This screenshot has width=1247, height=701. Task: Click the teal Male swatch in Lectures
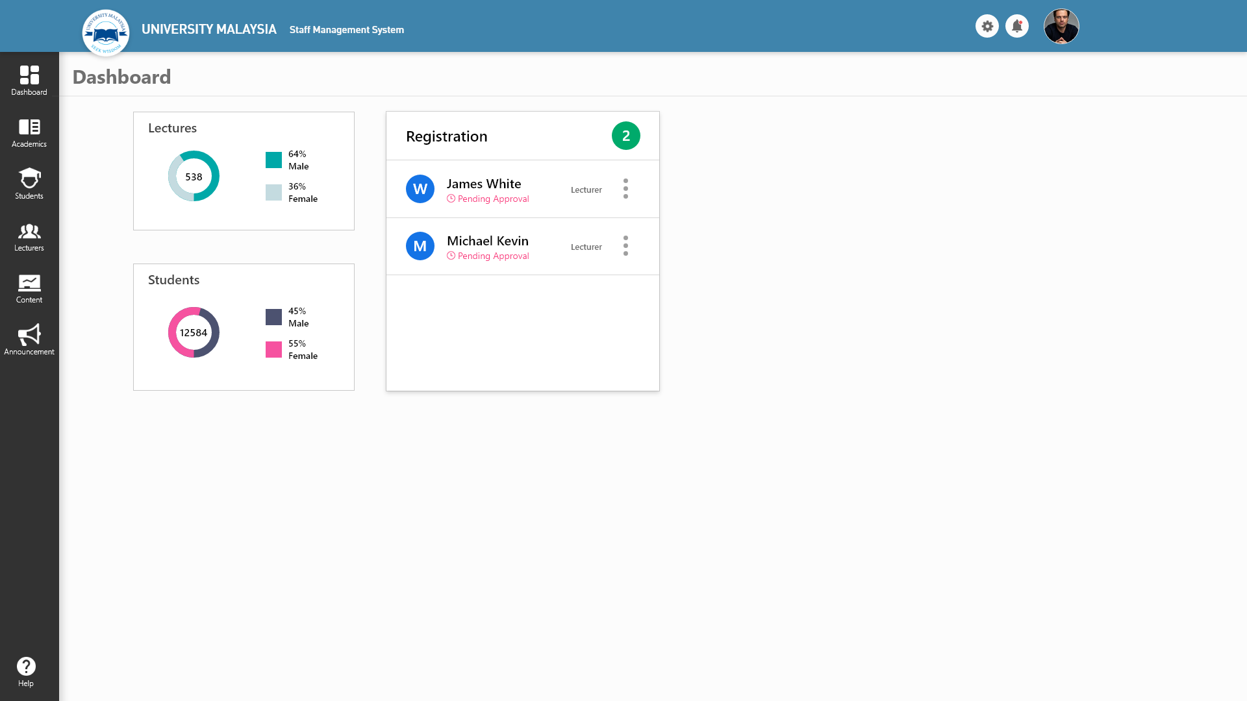click(x=273, y=160)
